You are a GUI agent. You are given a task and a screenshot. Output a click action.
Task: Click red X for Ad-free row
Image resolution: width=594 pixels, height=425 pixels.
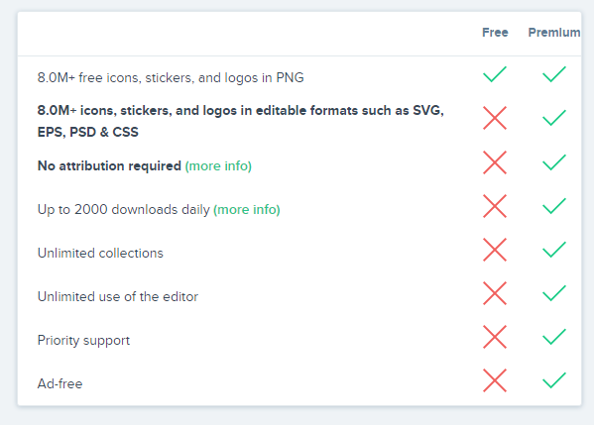click(x=495, y=380)
